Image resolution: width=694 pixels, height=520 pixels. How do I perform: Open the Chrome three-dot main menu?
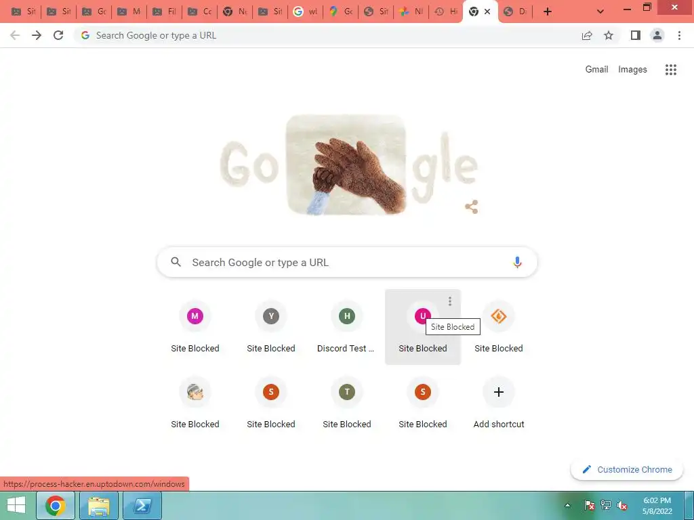pyautogui.click(x=679, y=35)
